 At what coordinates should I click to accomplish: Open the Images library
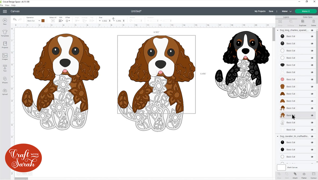(x=5, y=56)
